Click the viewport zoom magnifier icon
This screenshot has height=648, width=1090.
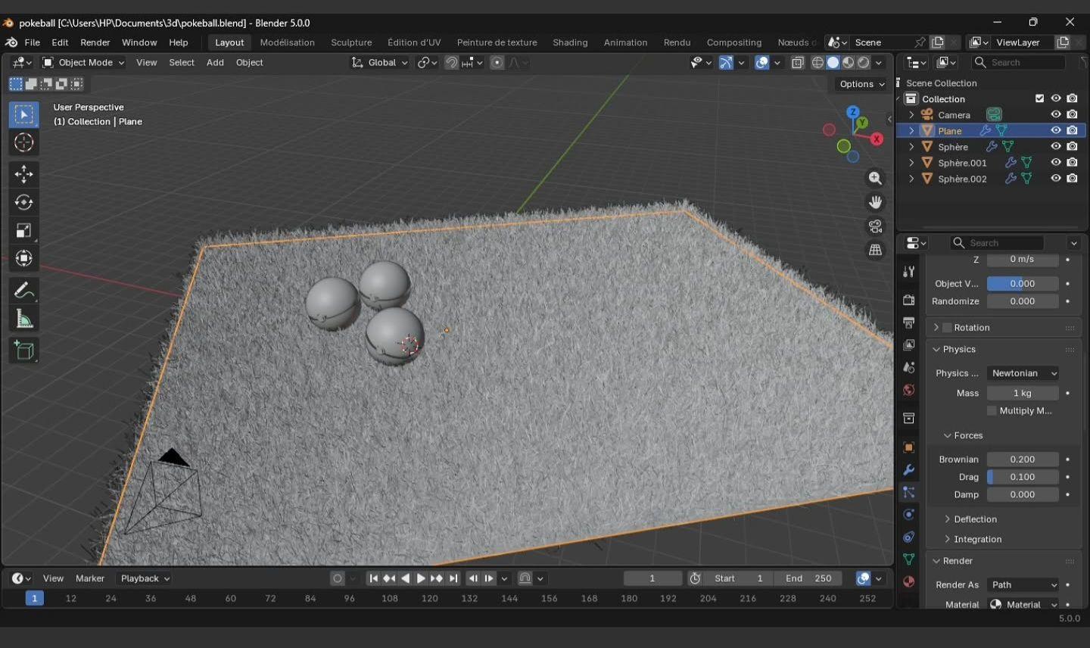point(875,178)
